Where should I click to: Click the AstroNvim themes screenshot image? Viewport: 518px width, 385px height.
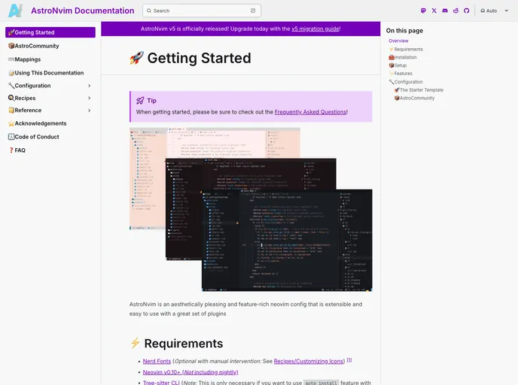[251, 210]
